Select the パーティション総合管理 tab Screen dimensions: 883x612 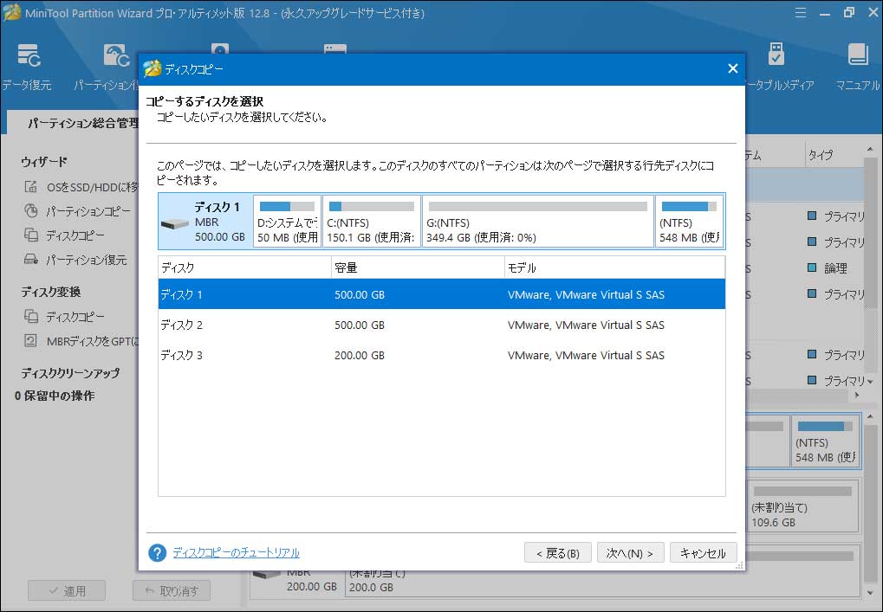[83, 123]
